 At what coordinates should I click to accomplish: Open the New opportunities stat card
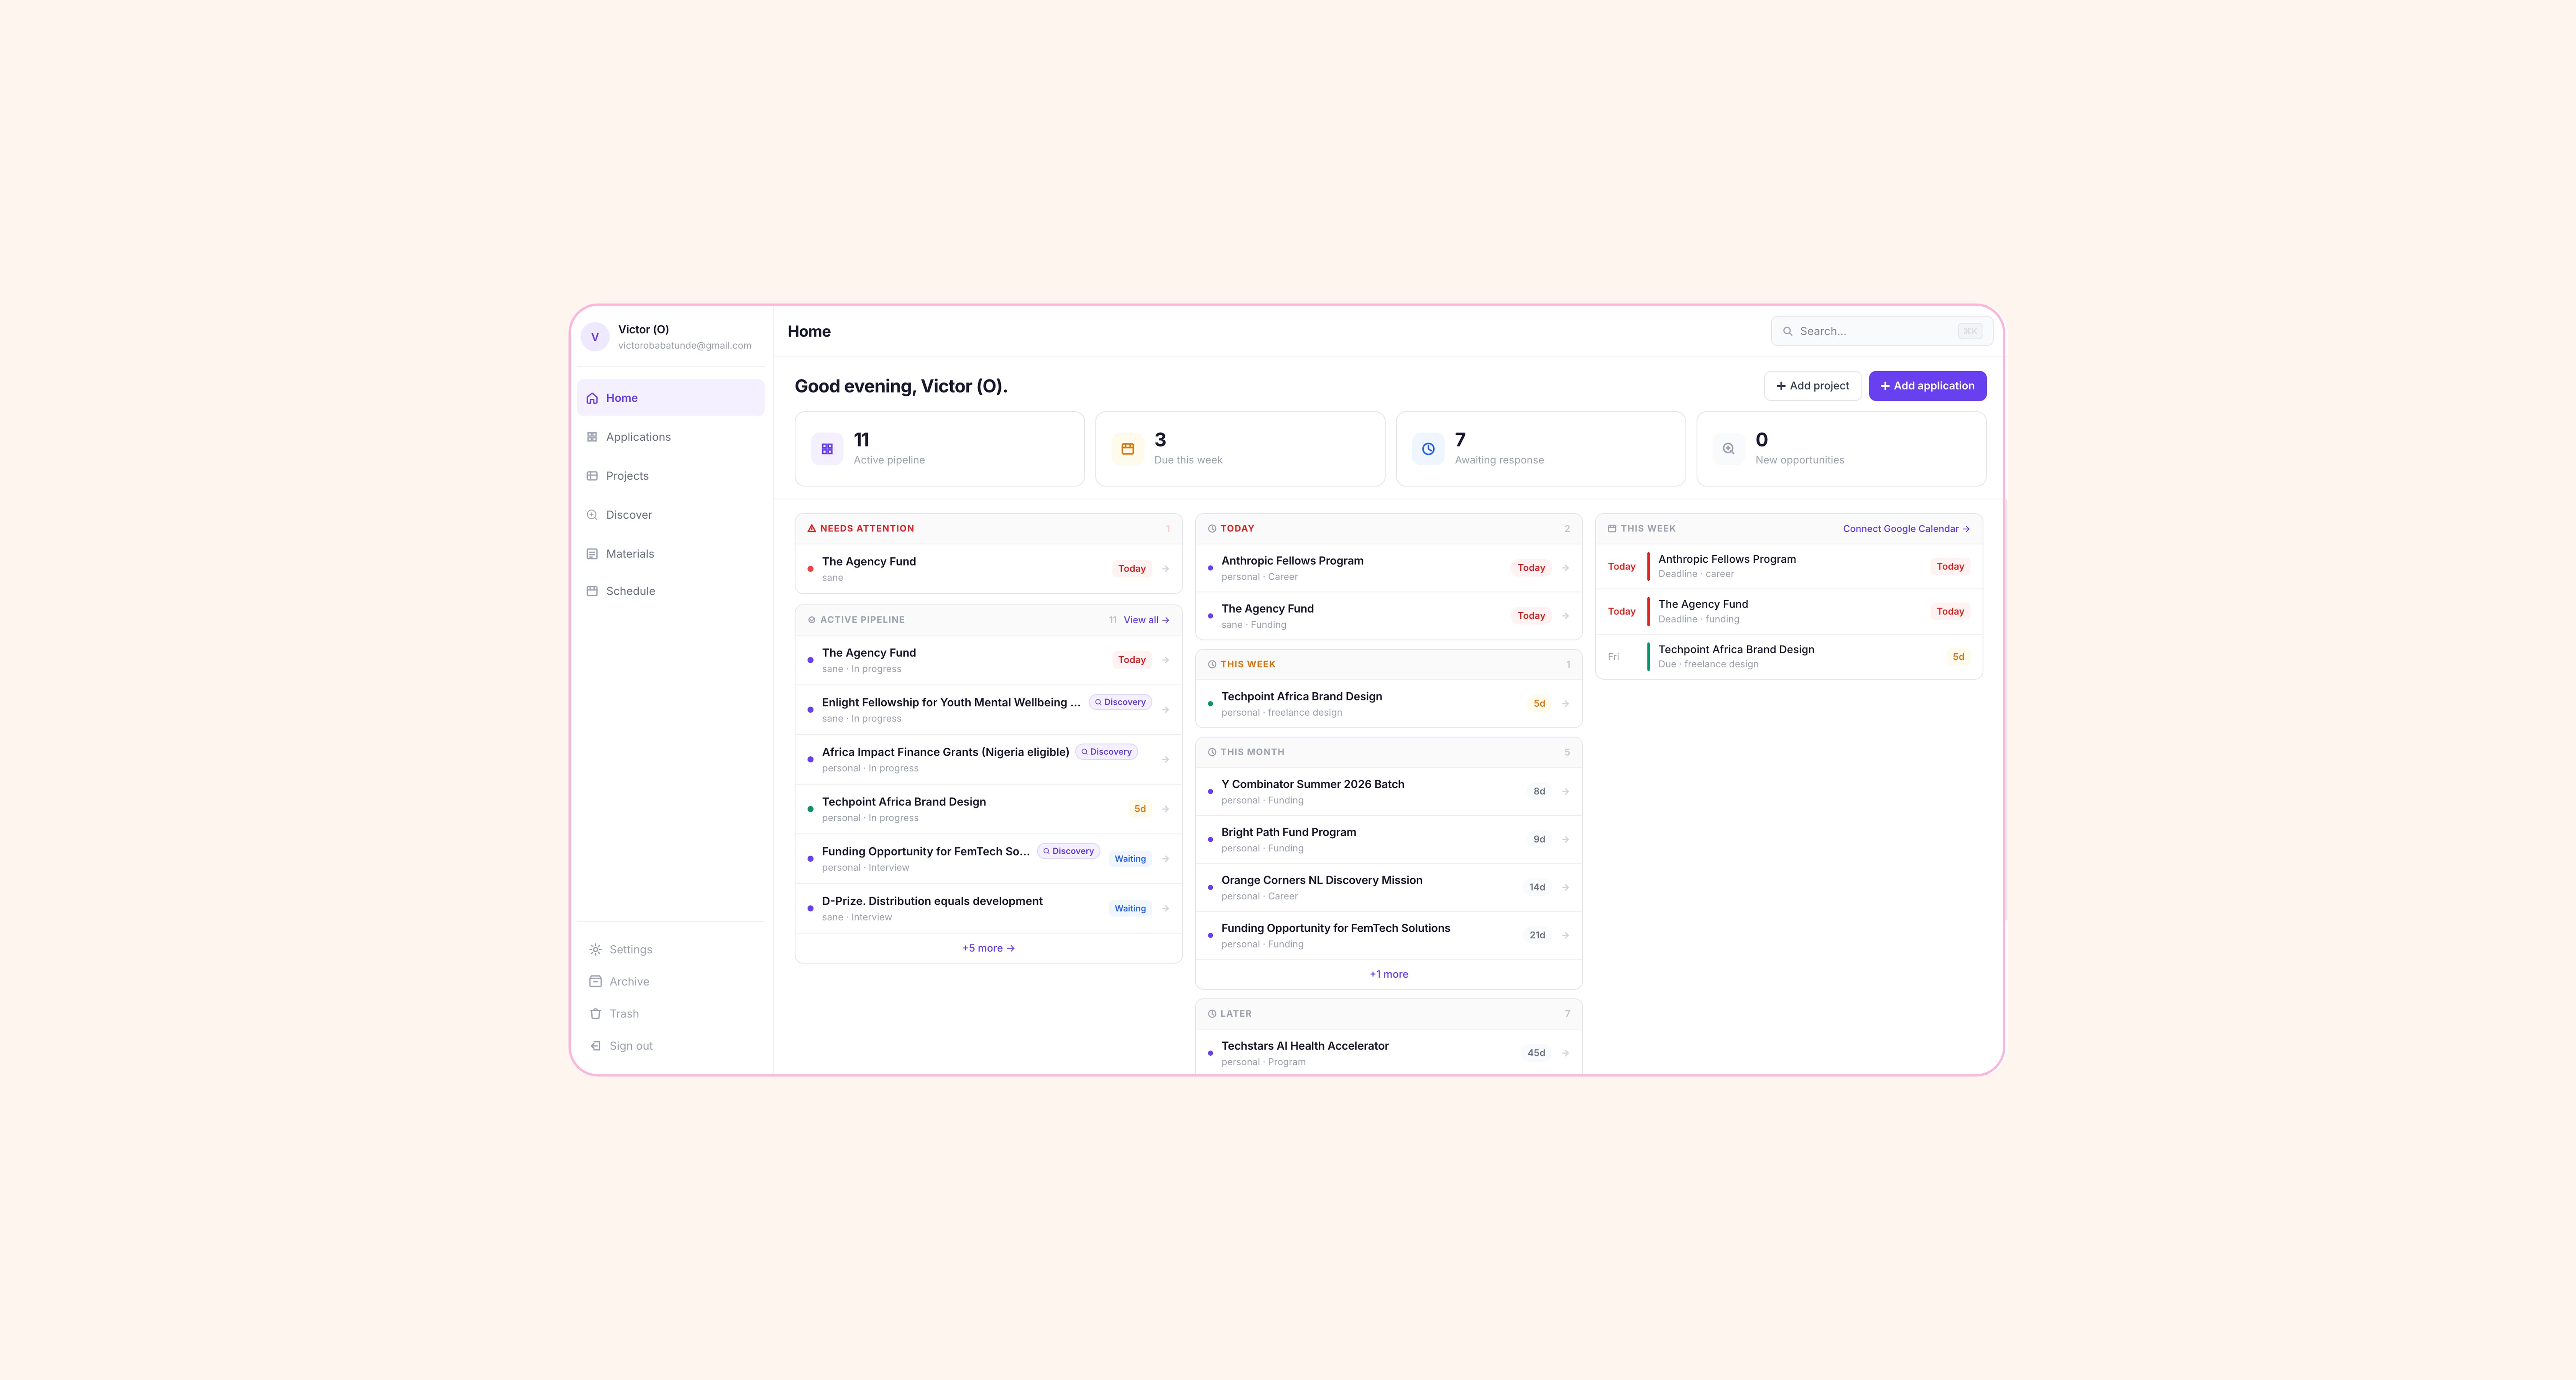(x=1841, y=449)
